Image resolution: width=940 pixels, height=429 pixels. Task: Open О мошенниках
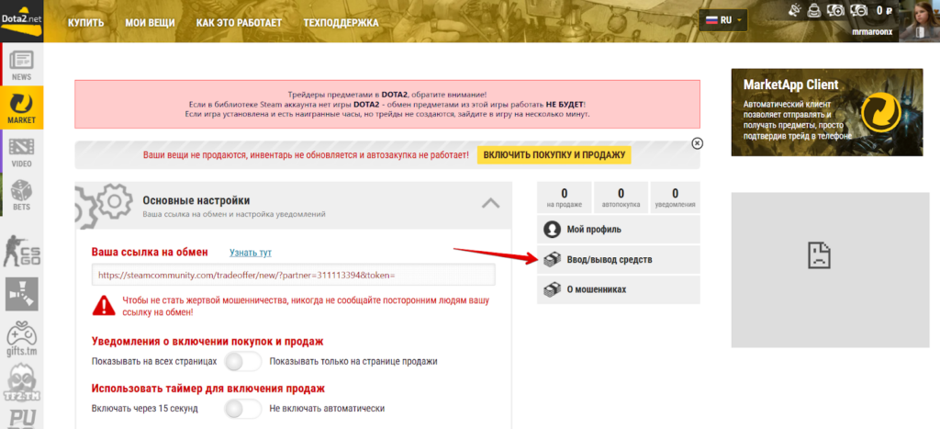click(x=618, y=289)
